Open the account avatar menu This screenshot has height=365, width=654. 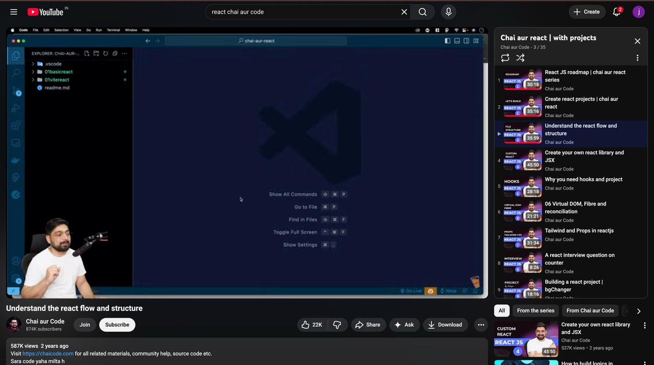pos(638,11)
